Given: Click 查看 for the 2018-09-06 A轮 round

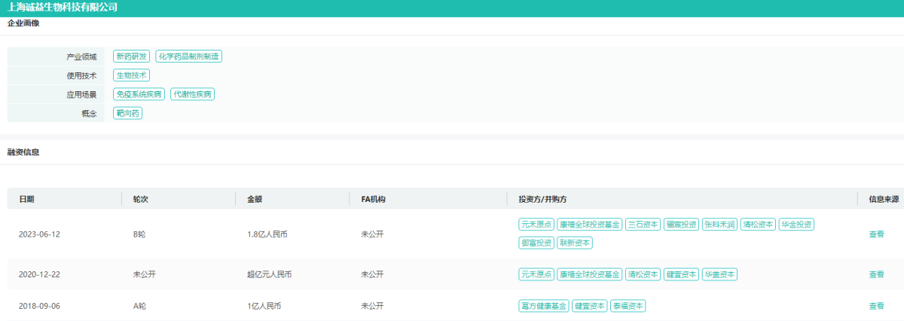Looking at the screenshot, I should [876, 306].
